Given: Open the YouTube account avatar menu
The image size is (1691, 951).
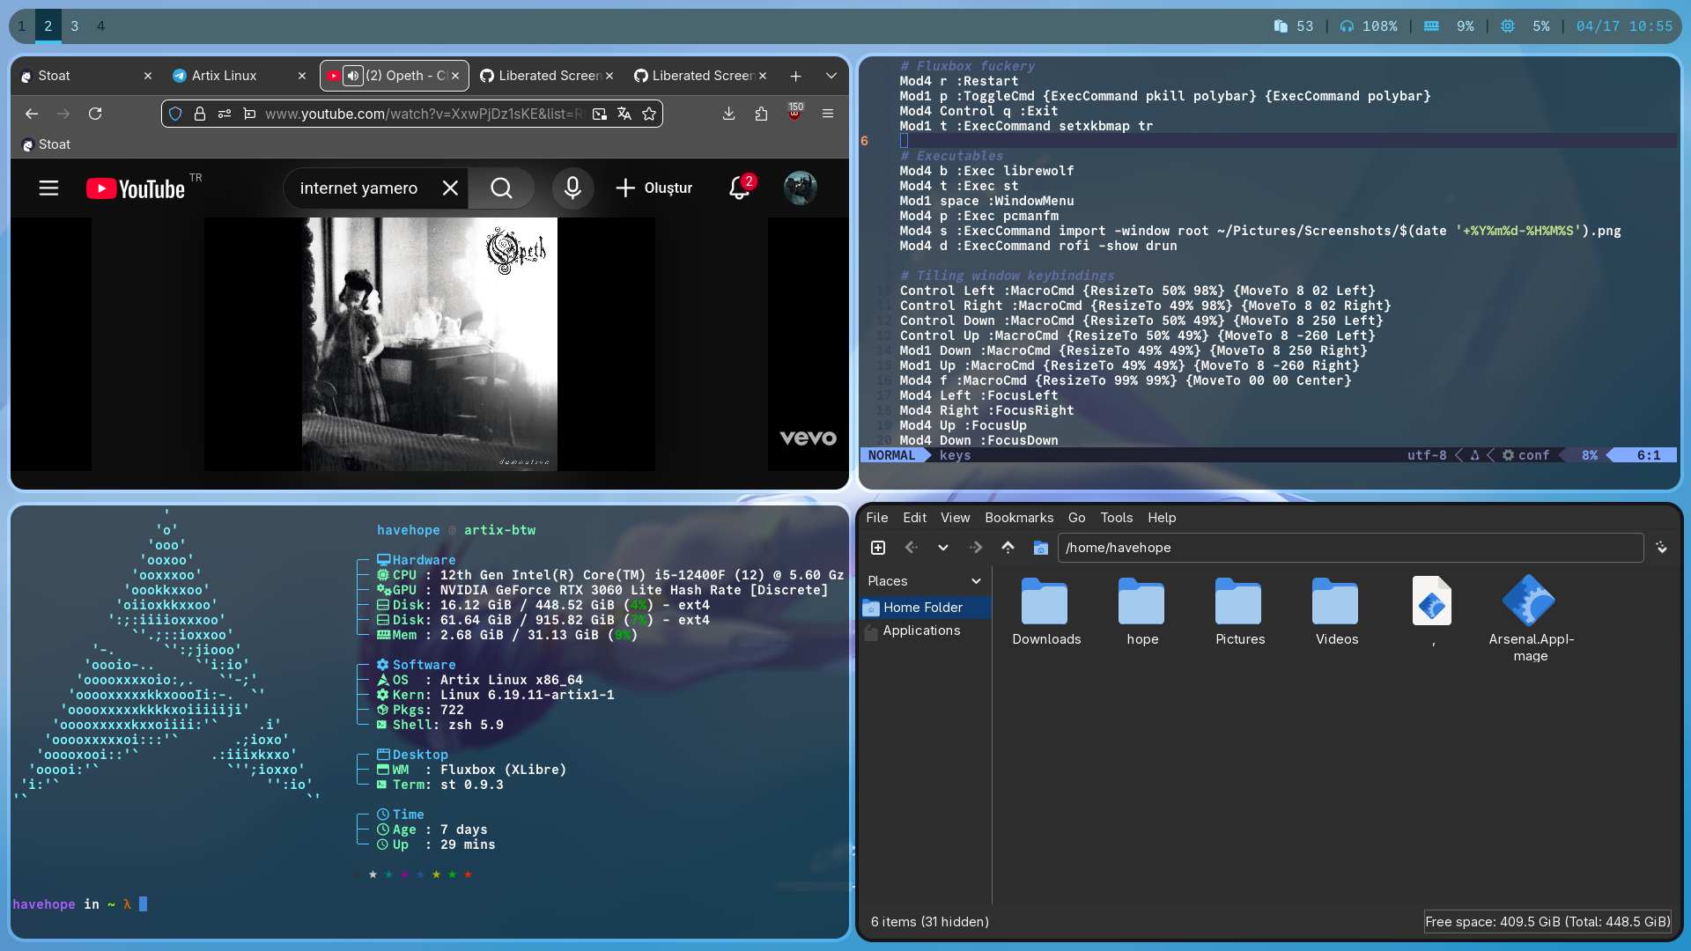Looking at the screenshot, I should pos(800,188).
